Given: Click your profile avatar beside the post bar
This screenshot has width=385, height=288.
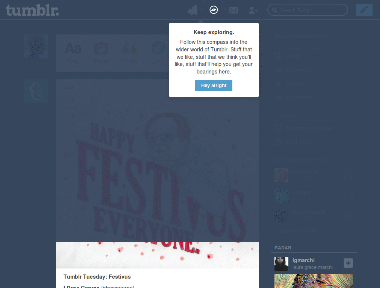Looking at the screenshot, I should coord(36,46).
